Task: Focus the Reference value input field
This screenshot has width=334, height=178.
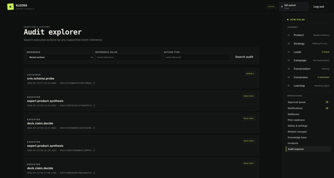Action: point(128,57)
